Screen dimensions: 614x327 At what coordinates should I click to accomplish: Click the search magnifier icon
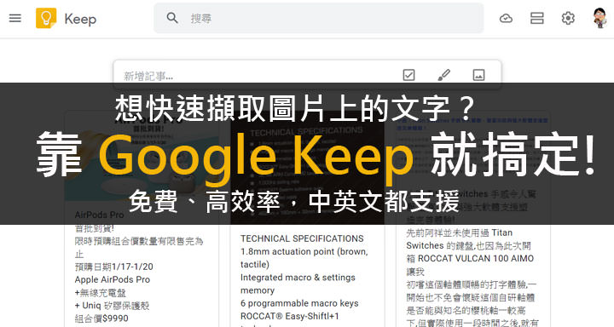(x=172, y=18)
